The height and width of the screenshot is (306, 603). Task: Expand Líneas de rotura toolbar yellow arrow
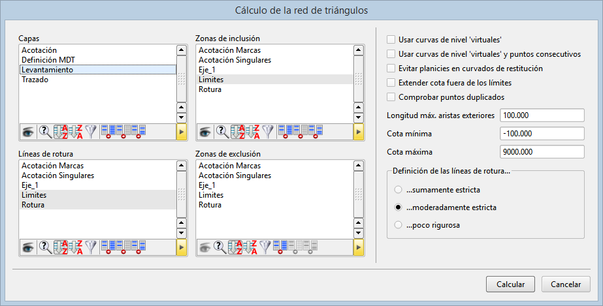182,247
